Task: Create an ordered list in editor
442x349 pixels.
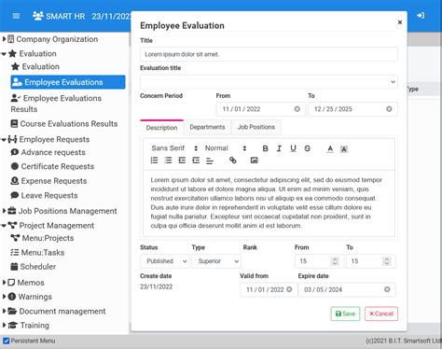Action: 154,161
